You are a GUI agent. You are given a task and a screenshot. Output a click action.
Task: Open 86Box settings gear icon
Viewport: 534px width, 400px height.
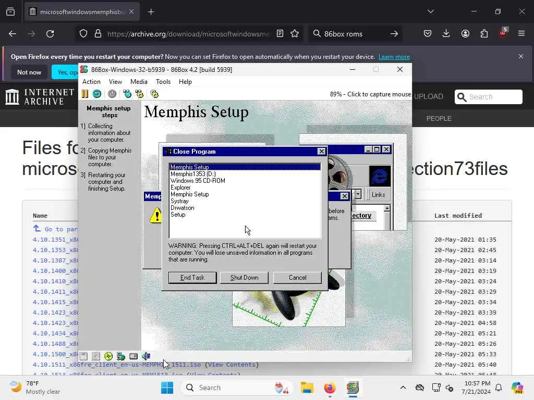(154, 94)
